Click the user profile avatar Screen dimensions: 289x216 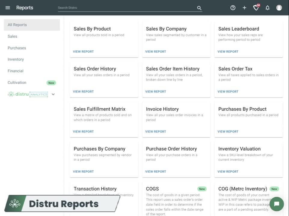(279, 7)
